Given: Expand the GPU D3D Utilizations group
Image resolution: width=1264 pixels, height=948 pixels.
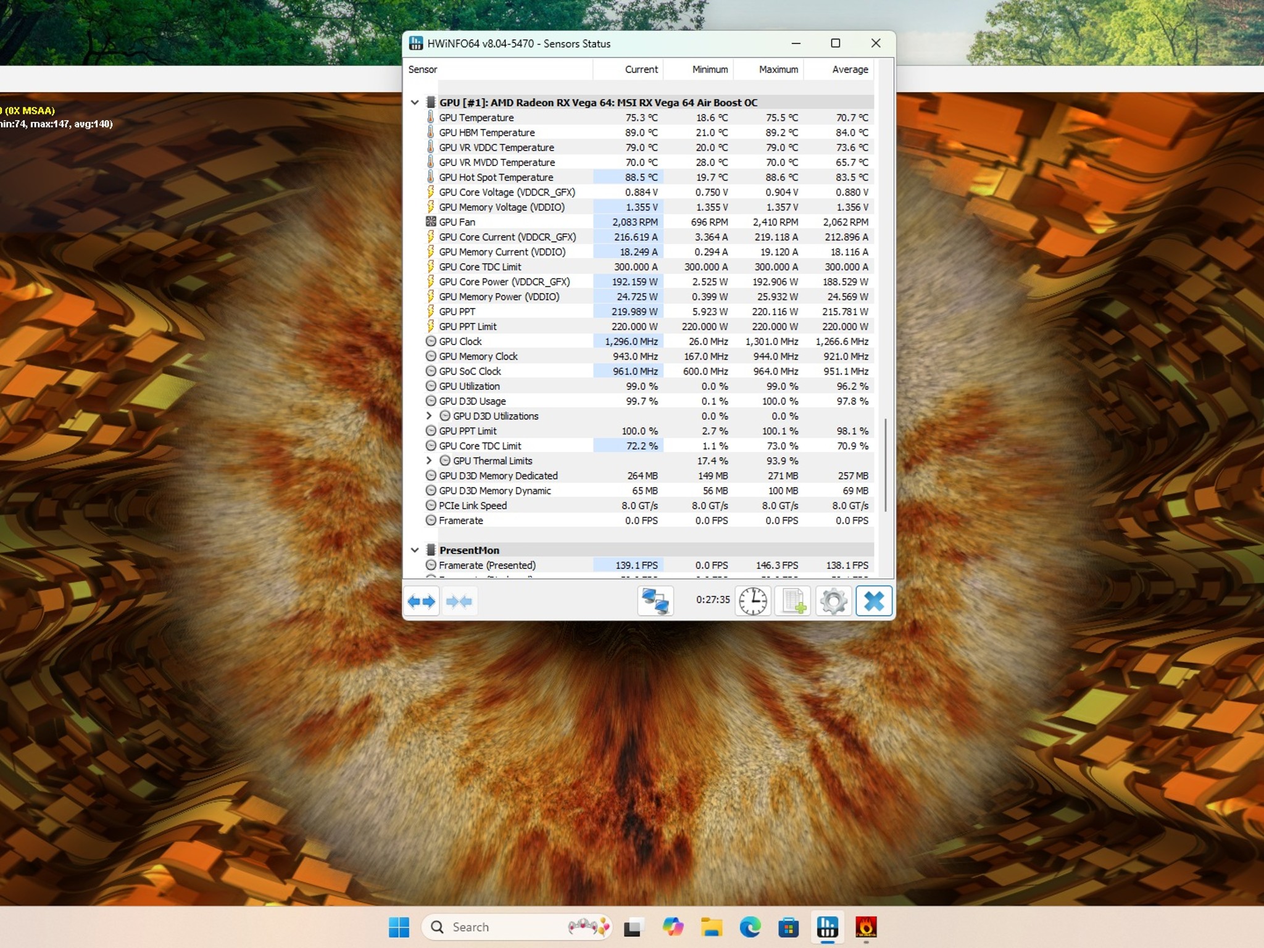Looking at the screenshot, I should (429, 416).
